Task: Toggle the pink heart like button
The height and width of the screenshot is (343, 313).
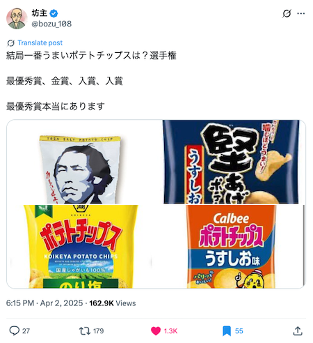Action: tap(156, 330)
